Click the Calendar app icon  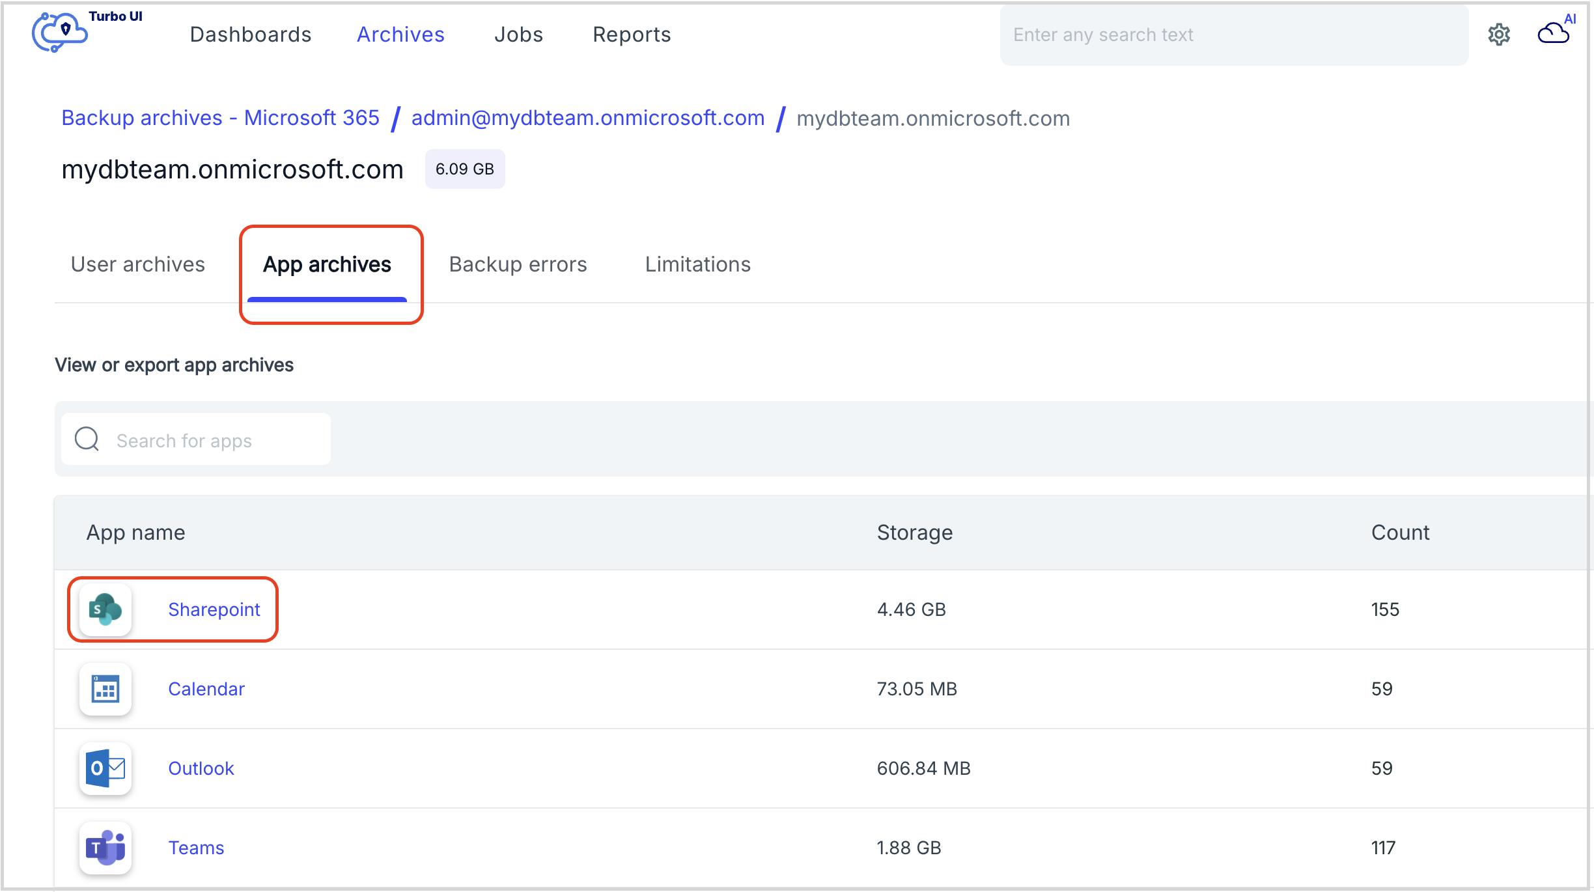tap(105, 689)
